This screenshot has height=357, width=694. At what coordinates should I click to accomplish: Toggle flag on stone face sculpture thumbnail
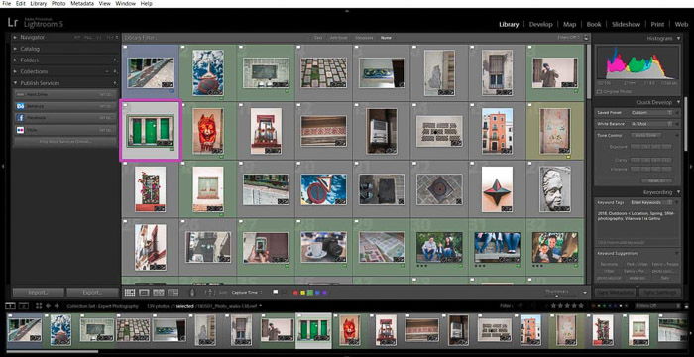[529, 163]
